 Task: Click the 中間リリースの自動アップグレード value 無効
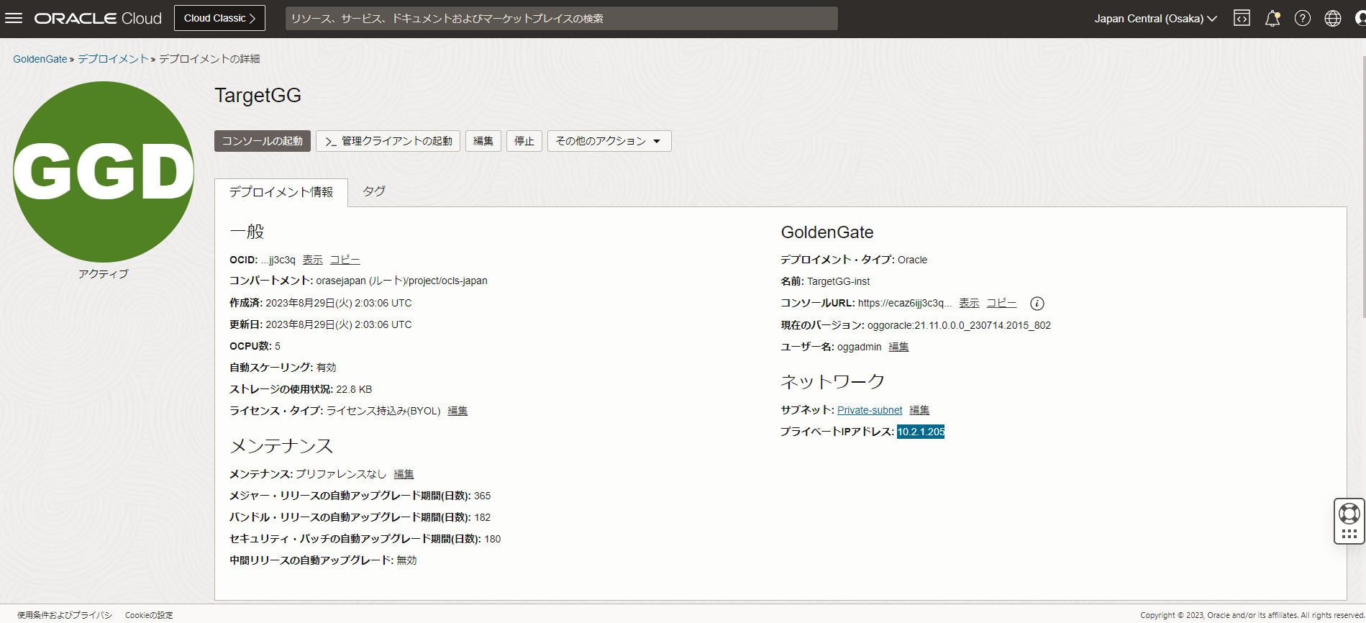click(x=406, y=560)
